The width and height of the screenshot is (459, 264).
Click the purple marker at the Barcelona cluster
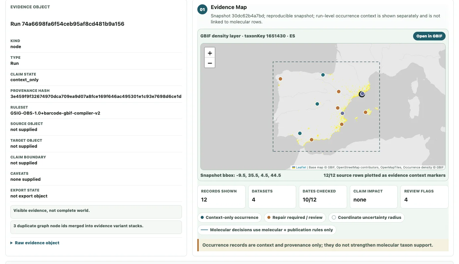(x=363, y=94)
